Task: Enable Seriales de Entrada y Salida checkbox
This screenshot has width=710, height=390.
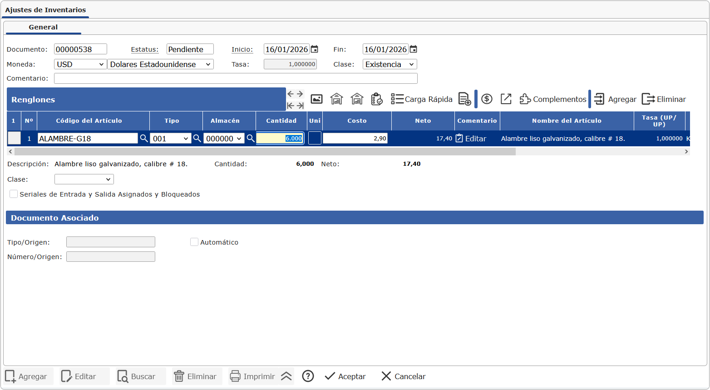Action: (x=14, y=194)
